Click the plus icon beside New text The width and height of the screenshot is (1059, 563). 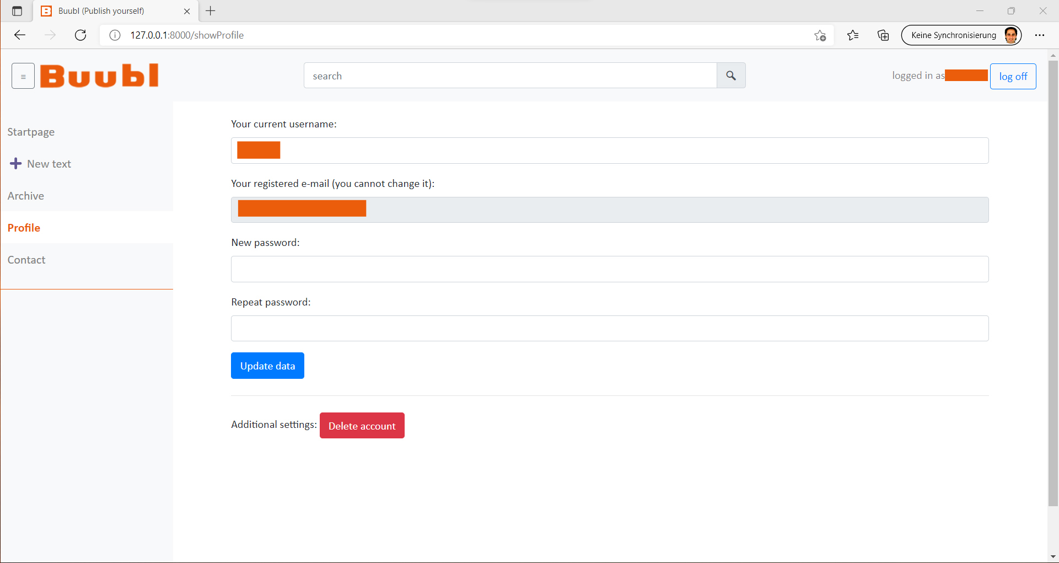point(16,164)
